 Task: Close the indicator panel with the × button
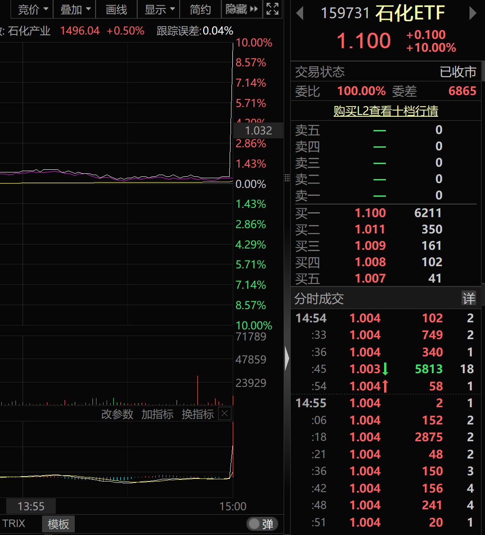pos(224,413)
